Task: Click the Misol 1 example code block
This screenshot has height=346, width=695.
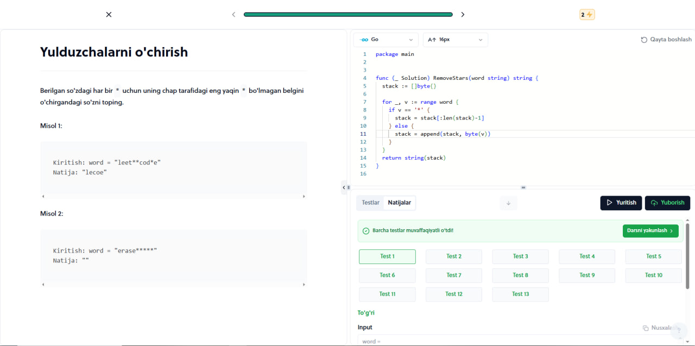Action: click(173, 170)
